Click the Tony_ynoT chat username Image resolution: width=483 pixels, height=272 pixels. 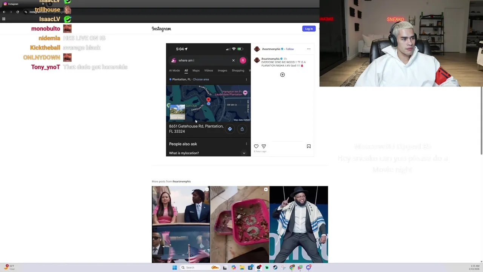coord(46,67)
